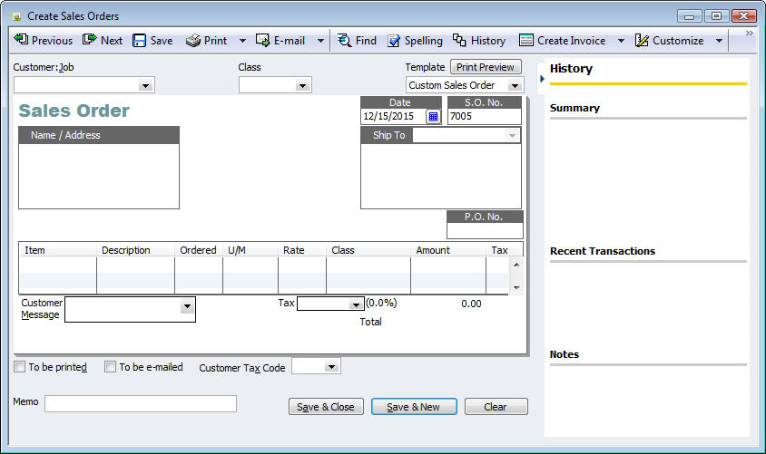Open Find using the magnifier icon
The image size is (766, 454).
pos(344,41)
